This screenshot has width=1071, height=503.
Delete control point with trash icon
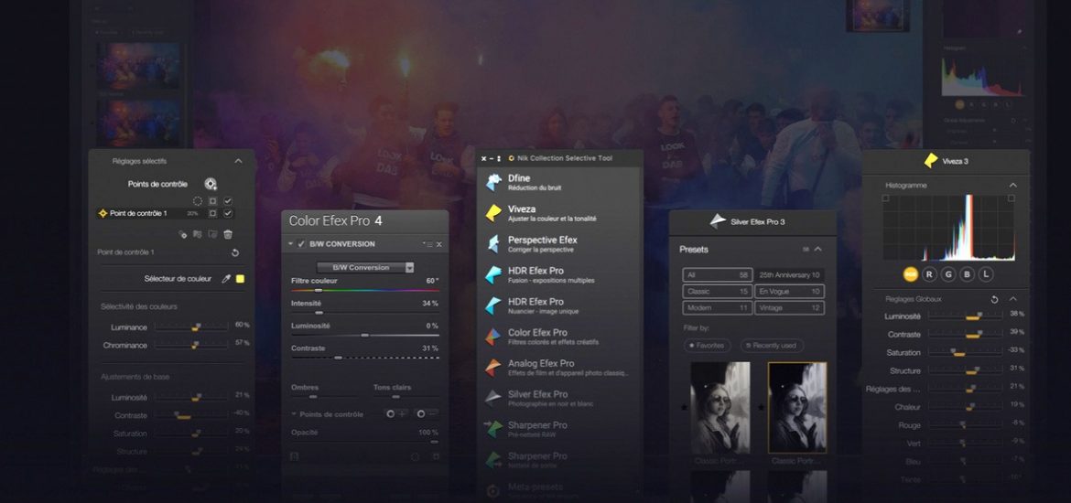pyautogui.click(x=228, y=234)
